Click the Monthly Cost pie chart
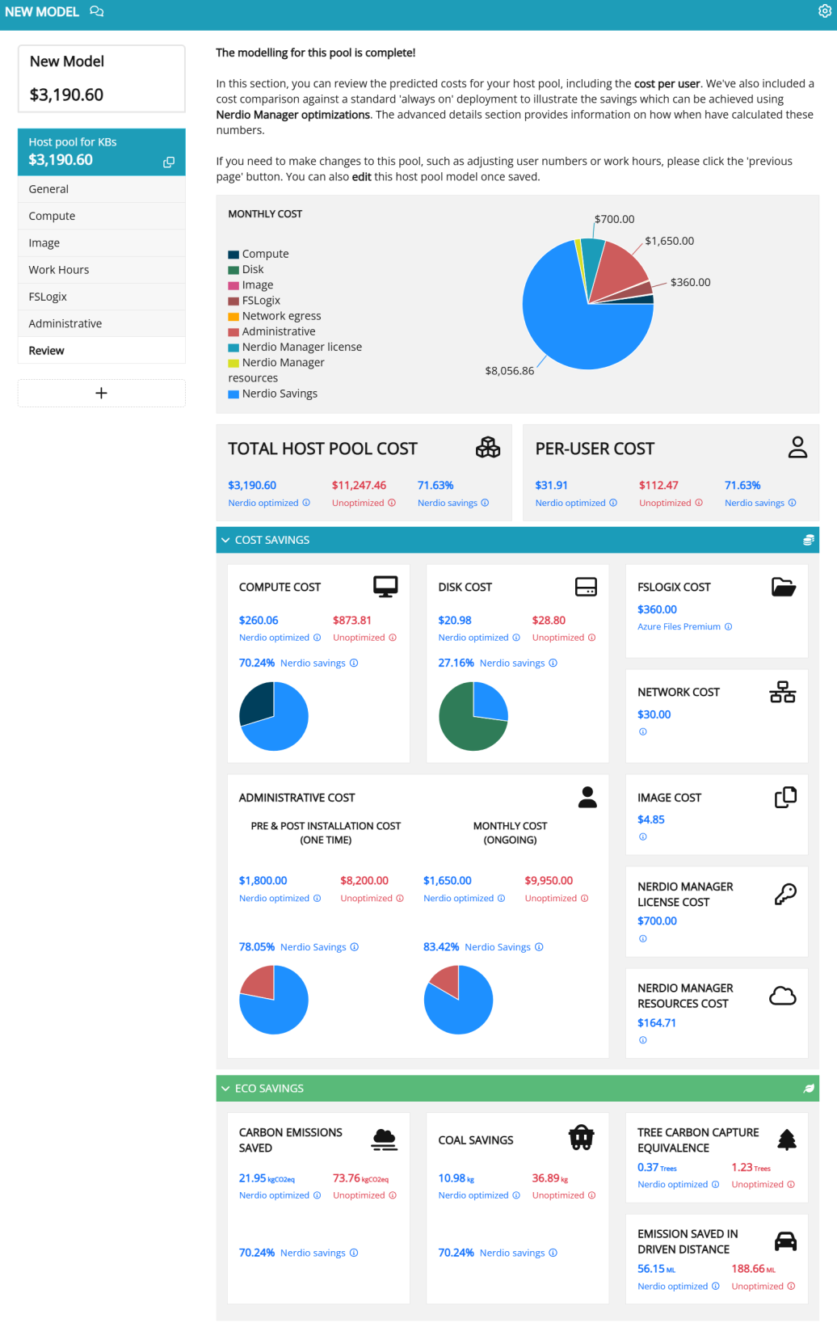 588,304
